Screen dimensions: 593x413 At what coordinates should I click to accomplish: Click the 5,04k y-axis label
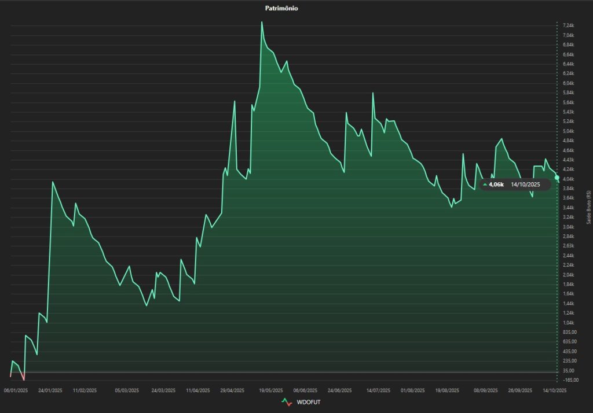569,131
